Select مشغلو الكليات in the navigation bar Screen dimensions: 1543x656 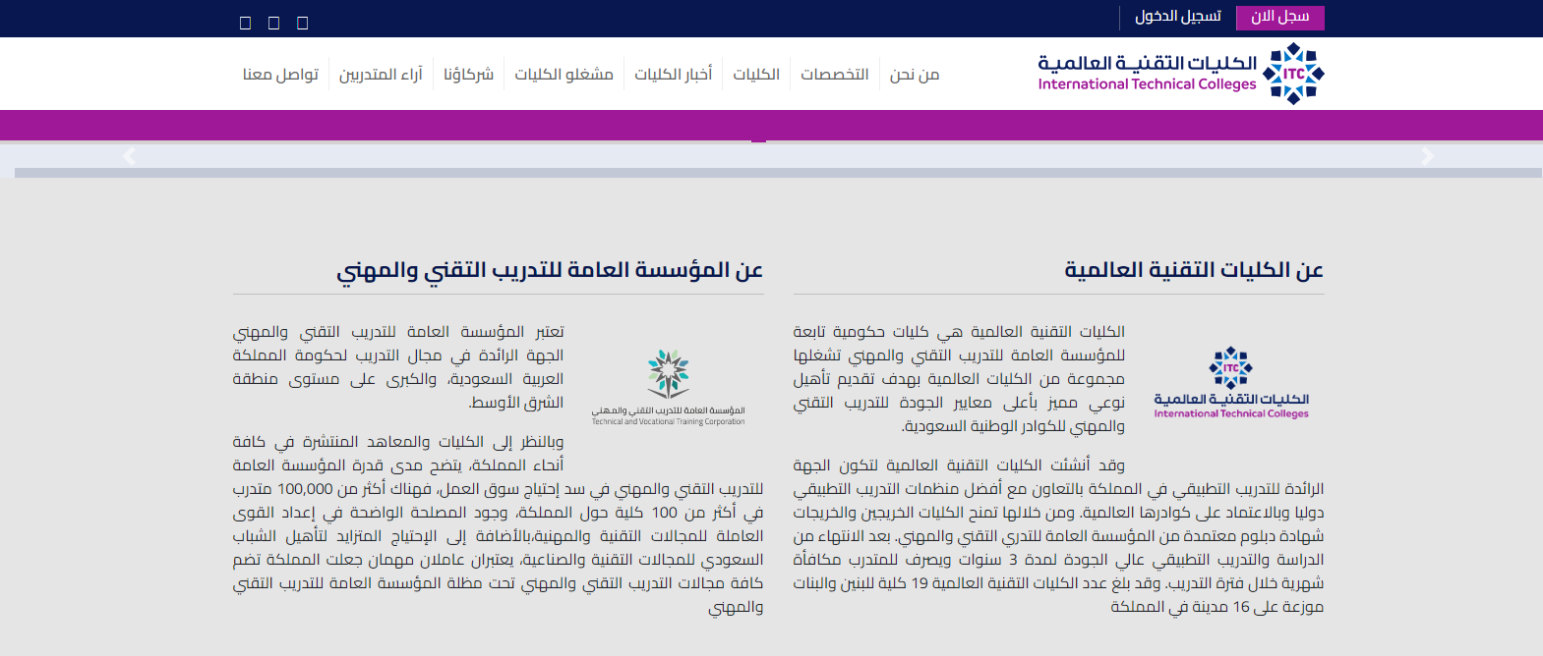[564, 75]
